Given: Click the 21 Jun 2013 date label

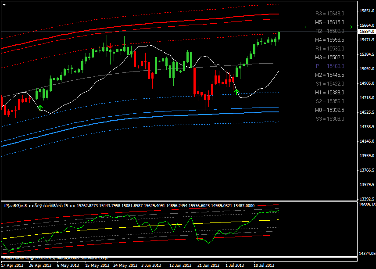Looking at the screenshot, I should (x=208, y=265).
